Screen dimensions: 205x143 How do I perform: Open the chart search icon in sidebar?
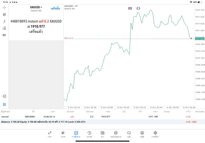(x=4, y=96)
